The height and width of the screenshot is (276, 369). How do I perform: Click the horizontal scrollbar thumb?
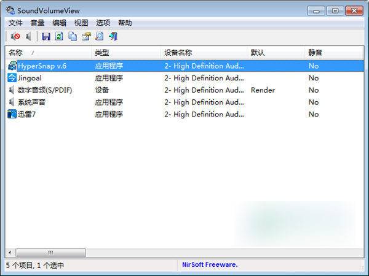click(50, 253)
